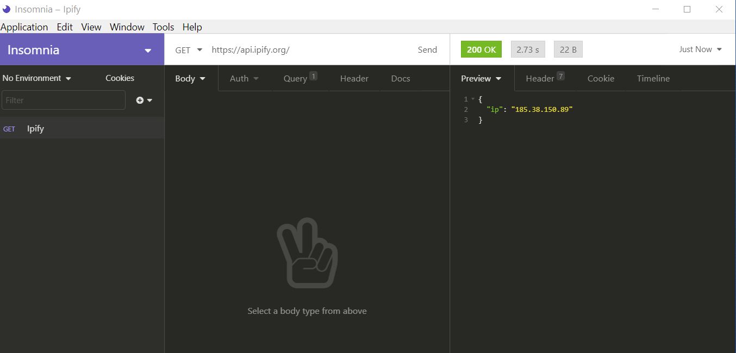Screen dimensions: 736x353
Task: Open the Just Now response history dropdown
Action: click(x=700, y=49)
